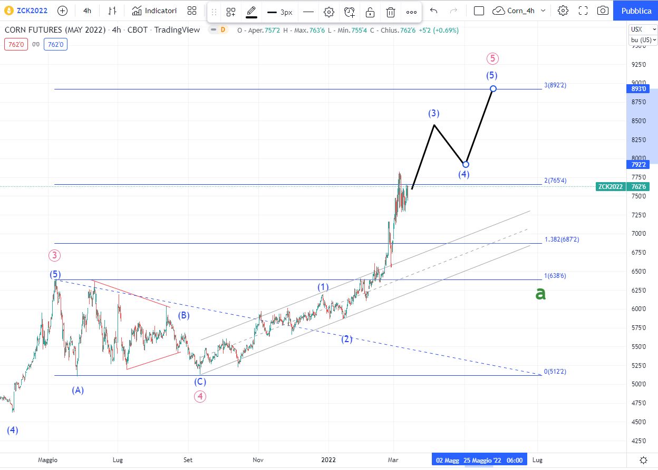Viewport: 658px width, 470px height.
Task: Undo the last action
Action: pyautogui.click(x=434, y=11)
